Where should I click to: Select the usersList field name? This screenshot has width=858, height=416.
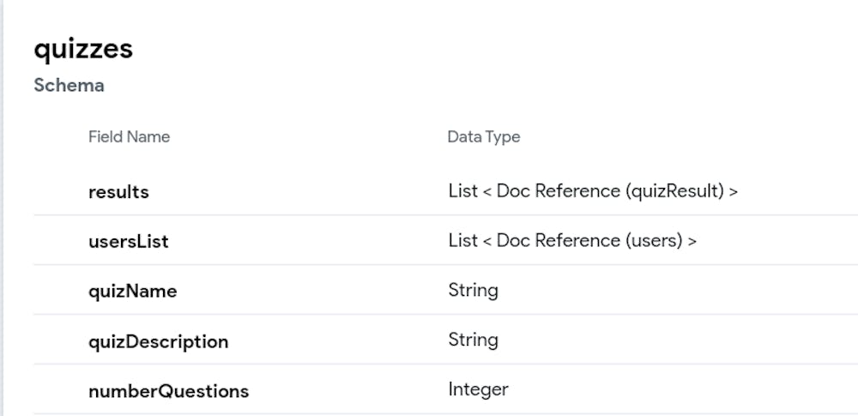[128, 242]
